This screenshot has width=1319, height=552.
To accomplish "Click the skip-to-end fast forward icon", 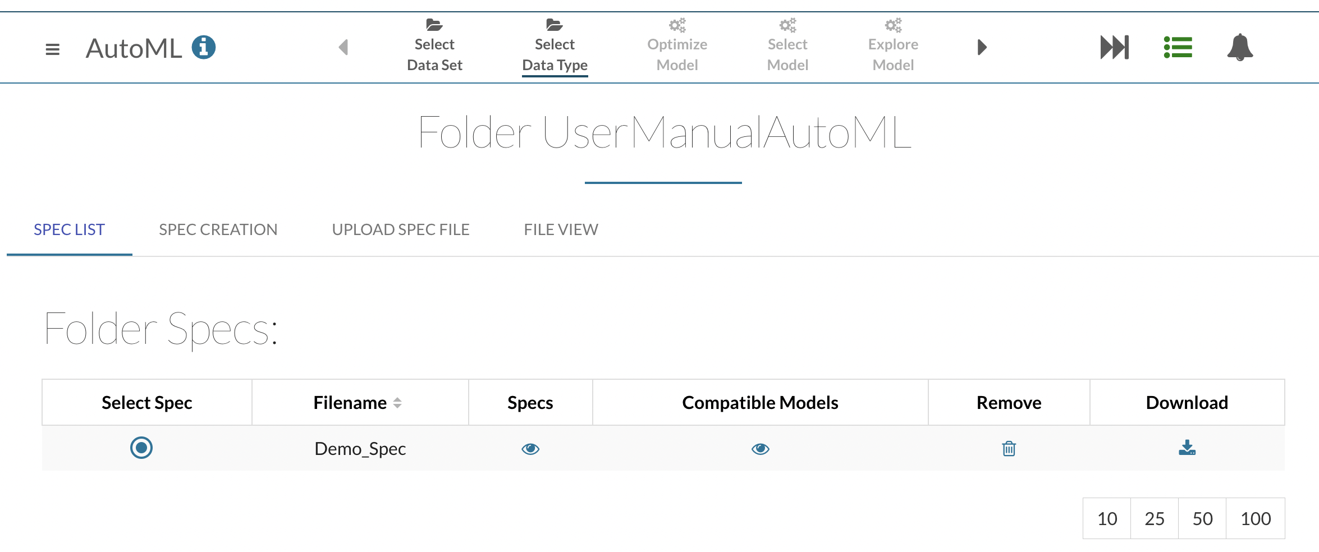I will coord(1114,47).
